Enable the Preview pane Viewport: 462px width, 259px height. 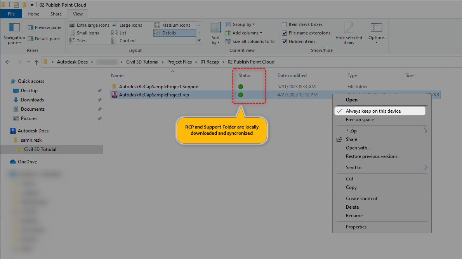44,27
